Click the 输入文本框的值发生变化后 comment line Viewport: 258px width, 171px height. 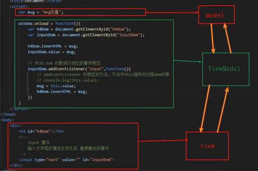tap(68, 148)
